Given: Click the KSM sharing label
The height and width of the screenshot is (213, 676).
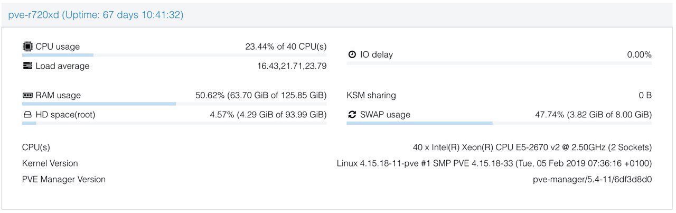Looking at the screenshot, I should tap(371, 96).
